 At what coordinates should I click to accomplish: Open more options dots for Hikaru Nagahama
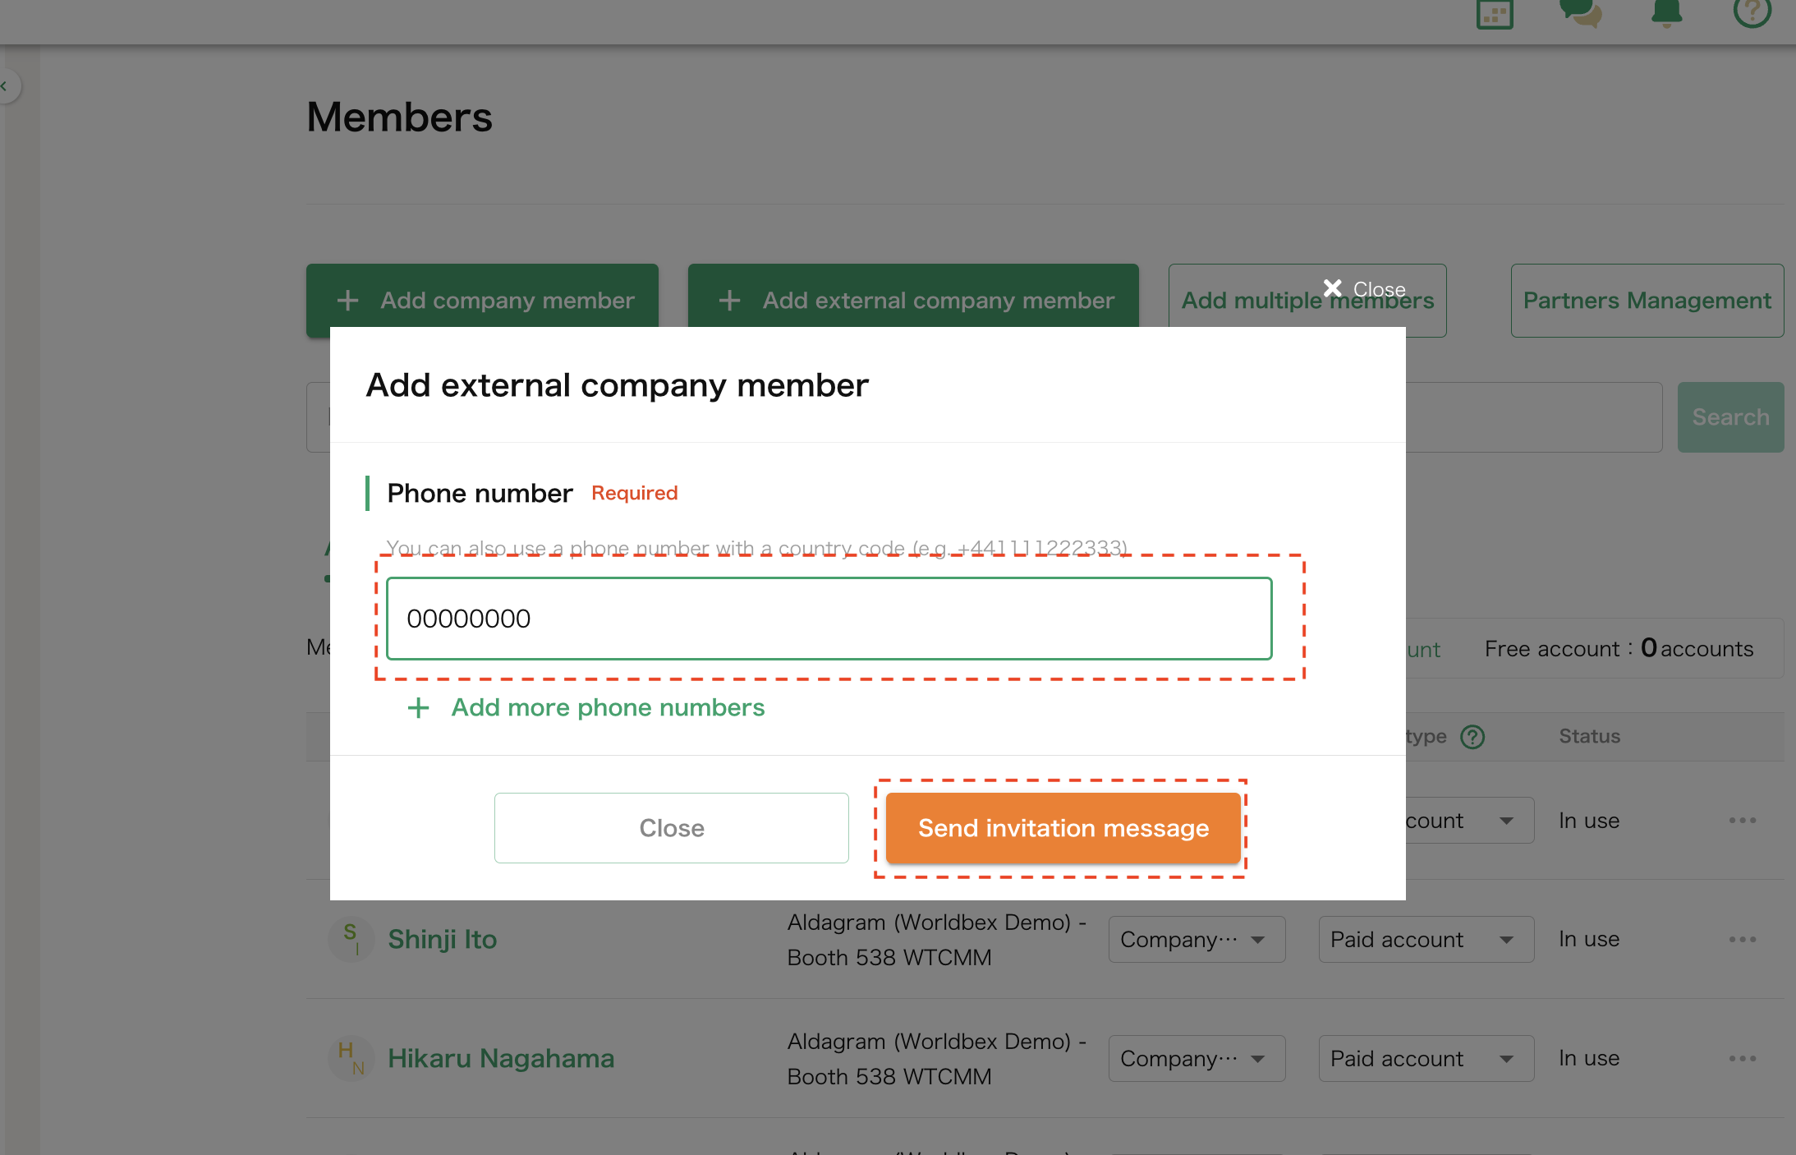[x=1742, y=1059]
